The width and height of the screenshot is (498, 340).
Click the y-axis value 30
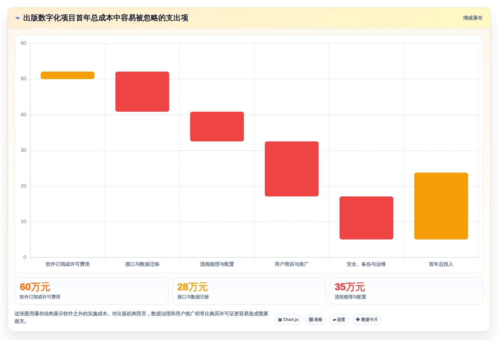coord(23,150)
